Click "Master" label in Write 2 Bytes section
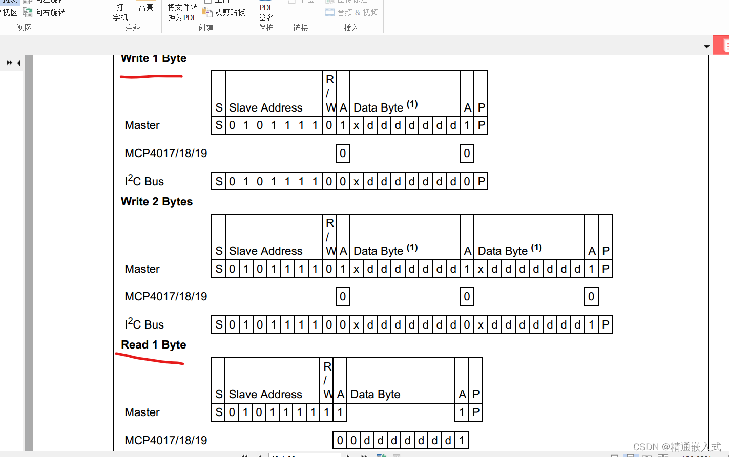This screenshot has width=729, height=457. click(142, 269)
